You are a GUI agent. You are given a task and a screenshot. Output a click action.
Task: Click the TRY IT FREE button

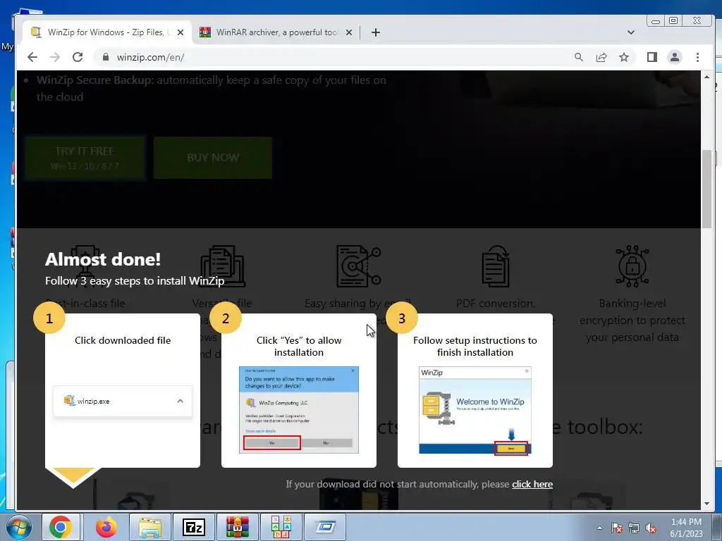click(85, 157)
